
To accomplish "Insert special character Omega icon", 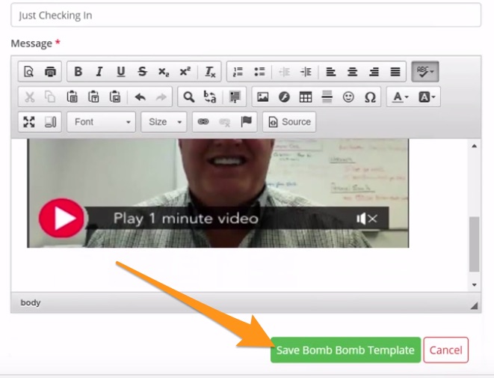I will (x=370, y=97).
